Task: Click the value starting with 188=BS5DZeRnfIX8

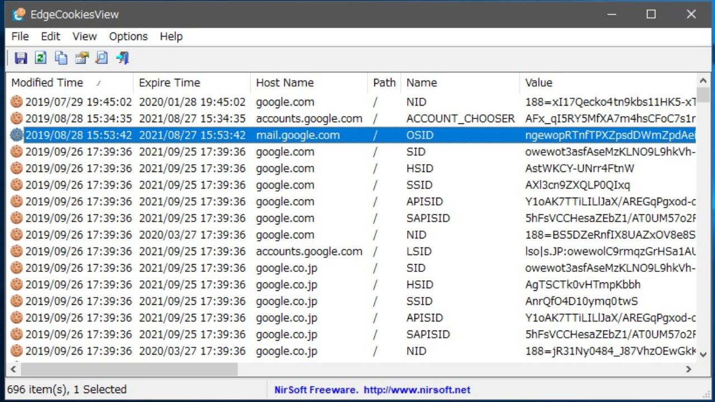Action: (x=611, y=234)
